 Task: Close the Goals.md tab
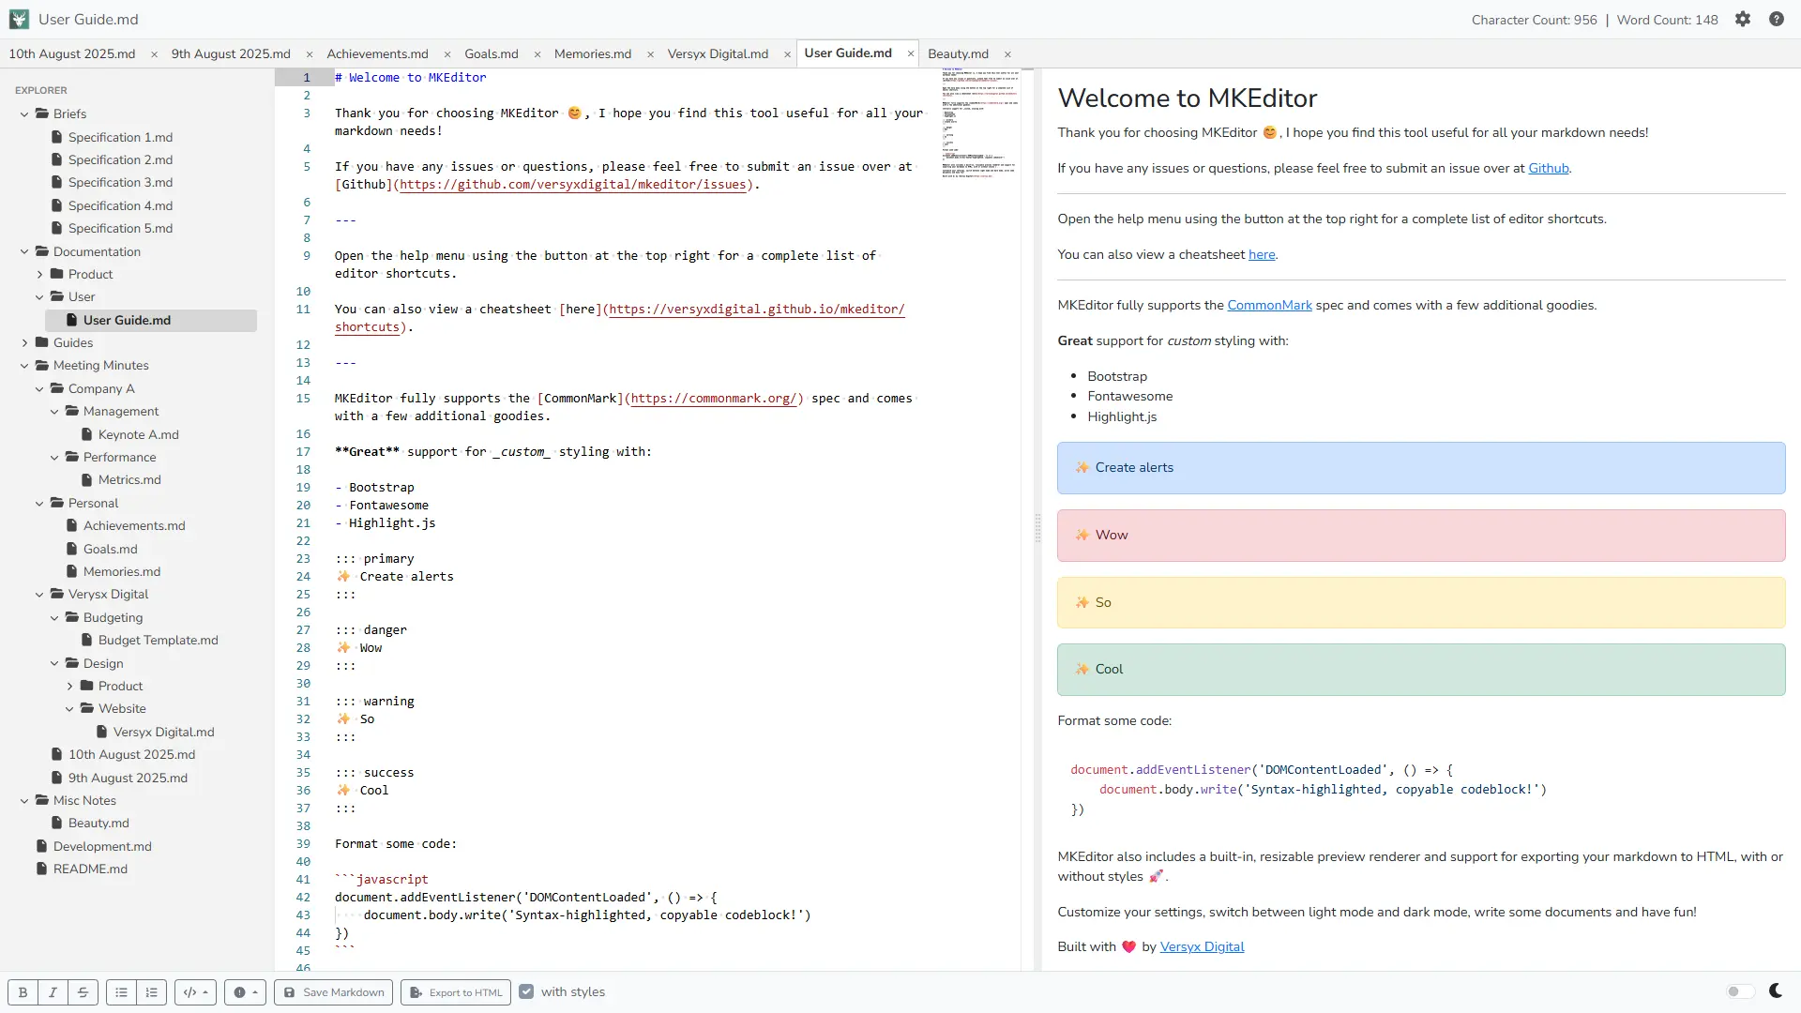click(537, 54)
